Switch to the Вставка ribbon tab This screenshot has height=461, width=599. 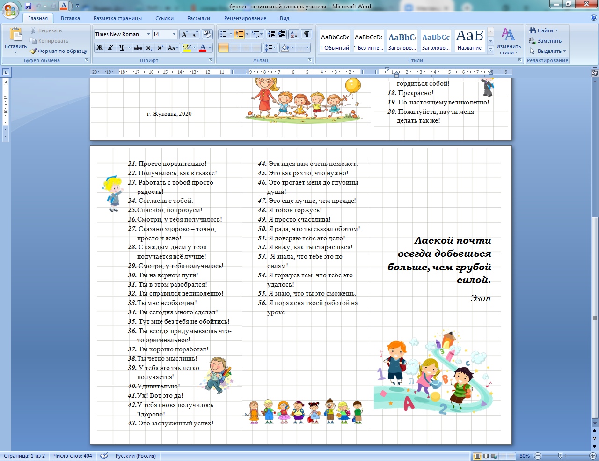click(x=70, y=18)
